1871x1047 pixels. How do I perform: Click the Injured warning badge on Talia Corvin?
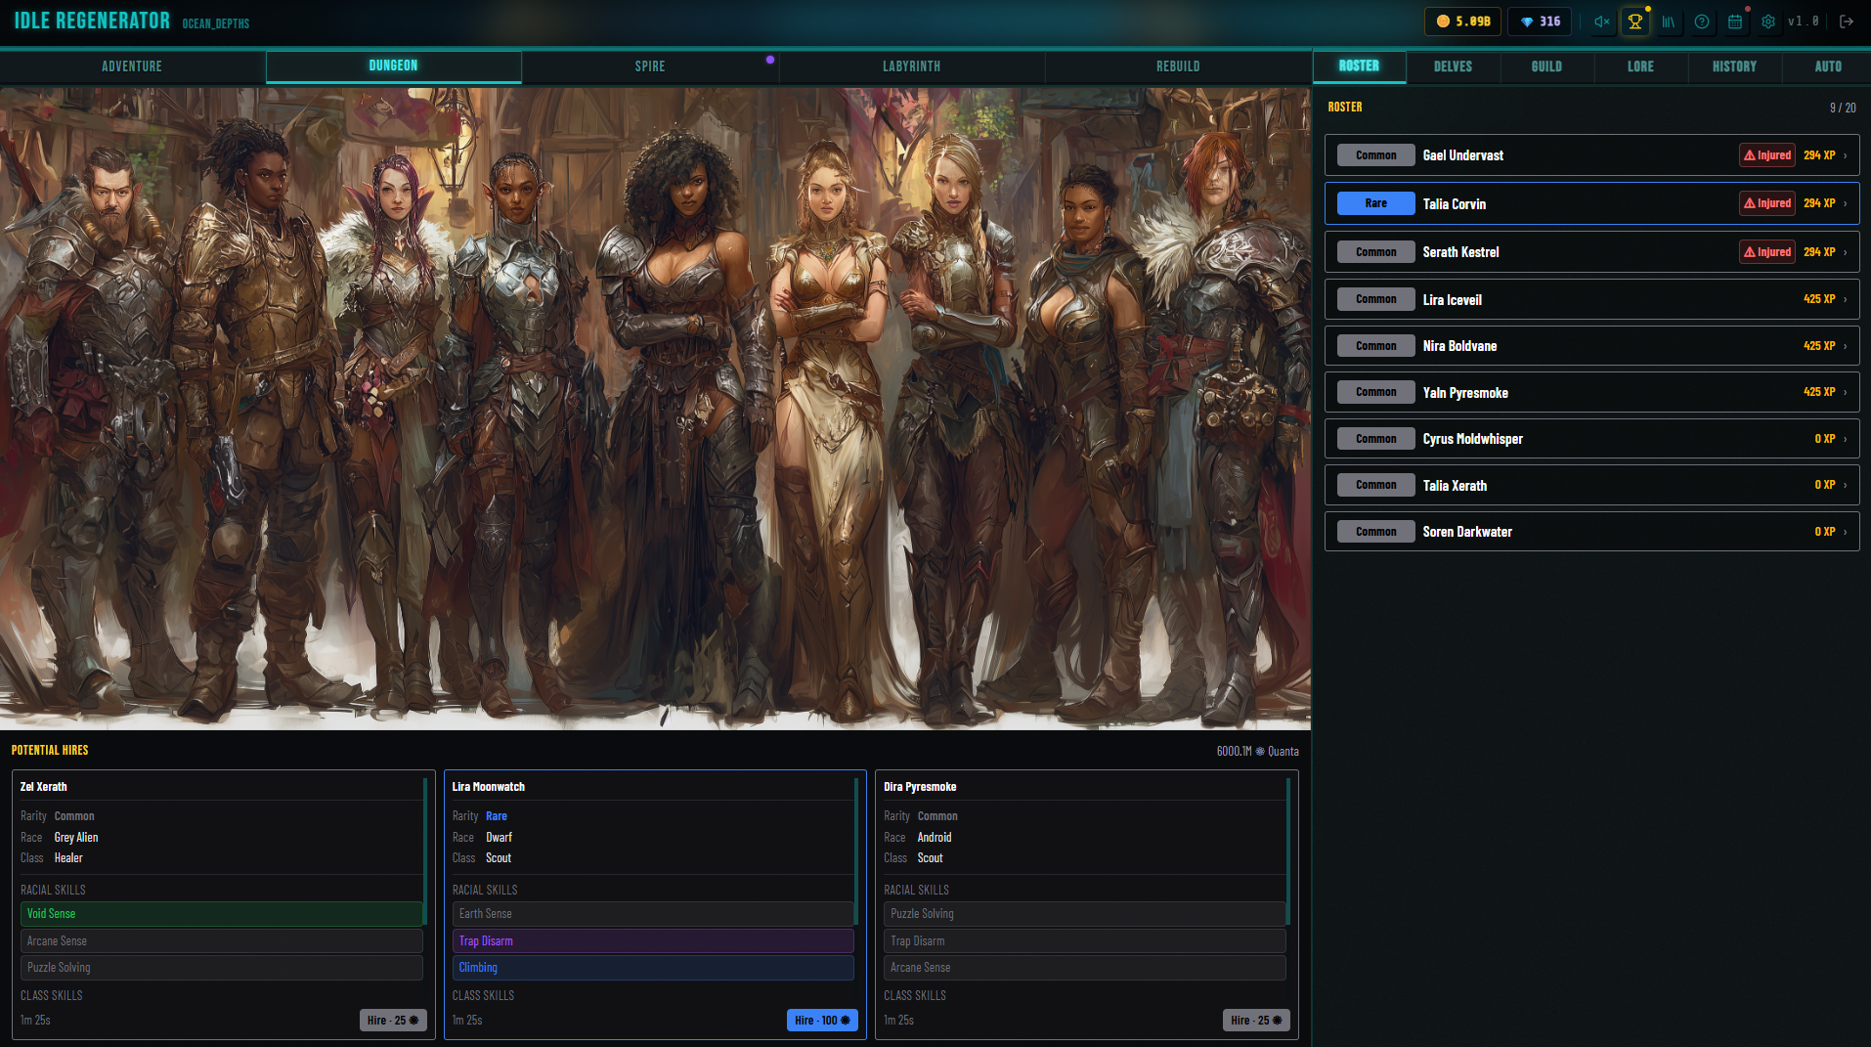click(x=1767, y=203)
